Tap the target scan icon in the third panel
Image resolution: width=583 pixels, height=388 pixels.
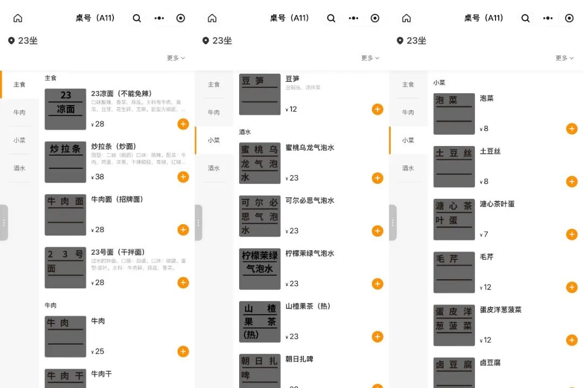(570, 18)
